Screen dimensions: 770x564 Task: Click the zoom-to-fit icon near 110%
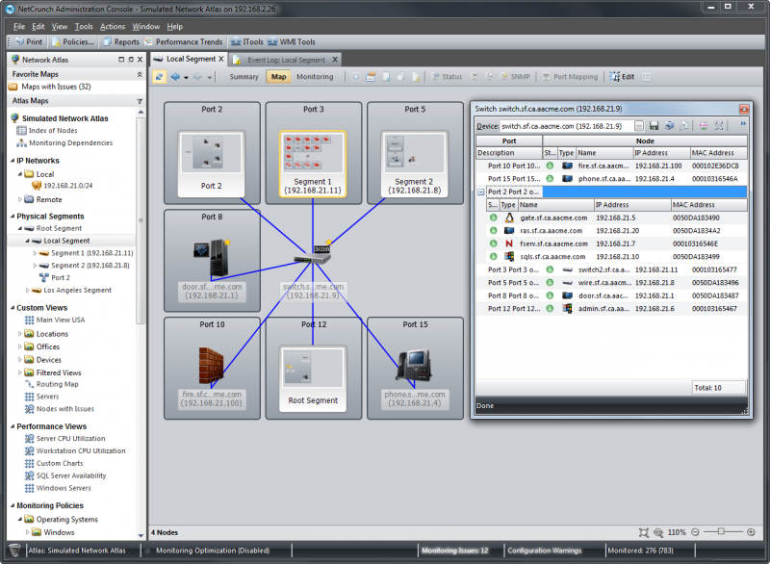pos(643,532)
